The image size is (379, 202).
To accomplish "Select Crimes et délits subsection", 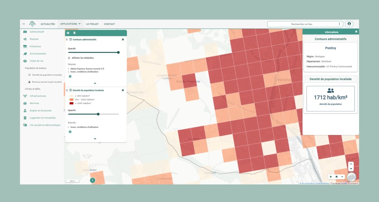I will (x=32, y=89).
